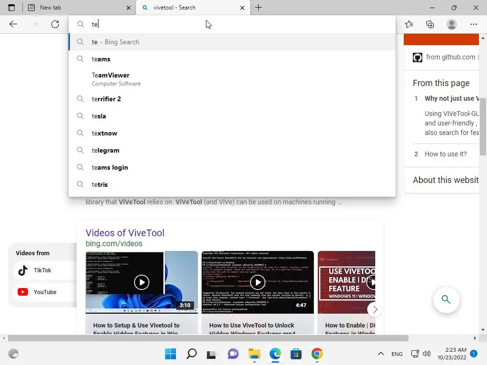Click the address bar text field
The width and height of the screenshot is (487, 365).
232,24
